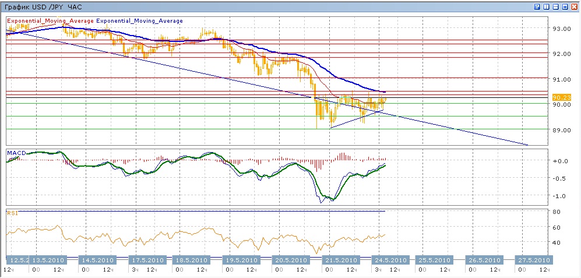
Task: Click the horizontal split panes icon
Action: coord(555,6)
